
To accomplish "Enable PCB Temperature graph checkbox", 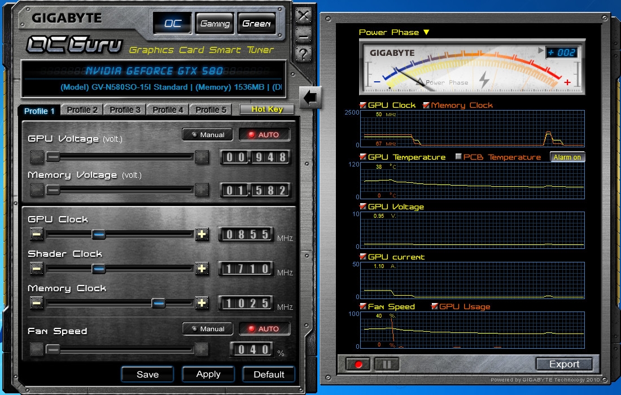I will [x=458, y=157].
